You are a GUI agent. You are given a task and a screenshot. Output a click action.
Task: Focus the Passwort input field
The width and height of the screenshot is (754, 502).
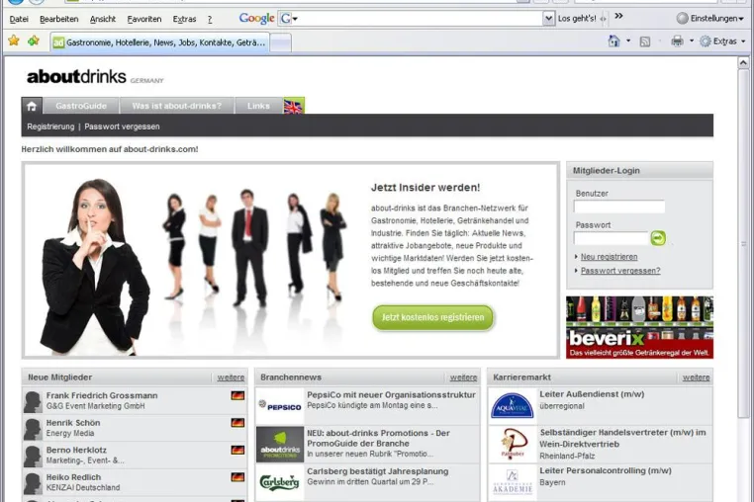click(x=611, y=238)
